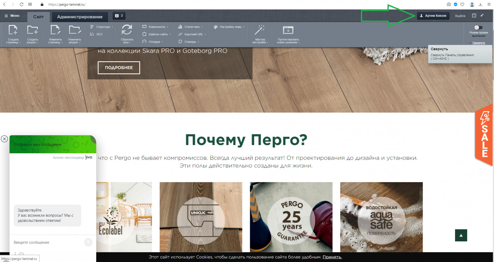
Task: Pin the control panel with the pin icon
Action: coord(482,15)
